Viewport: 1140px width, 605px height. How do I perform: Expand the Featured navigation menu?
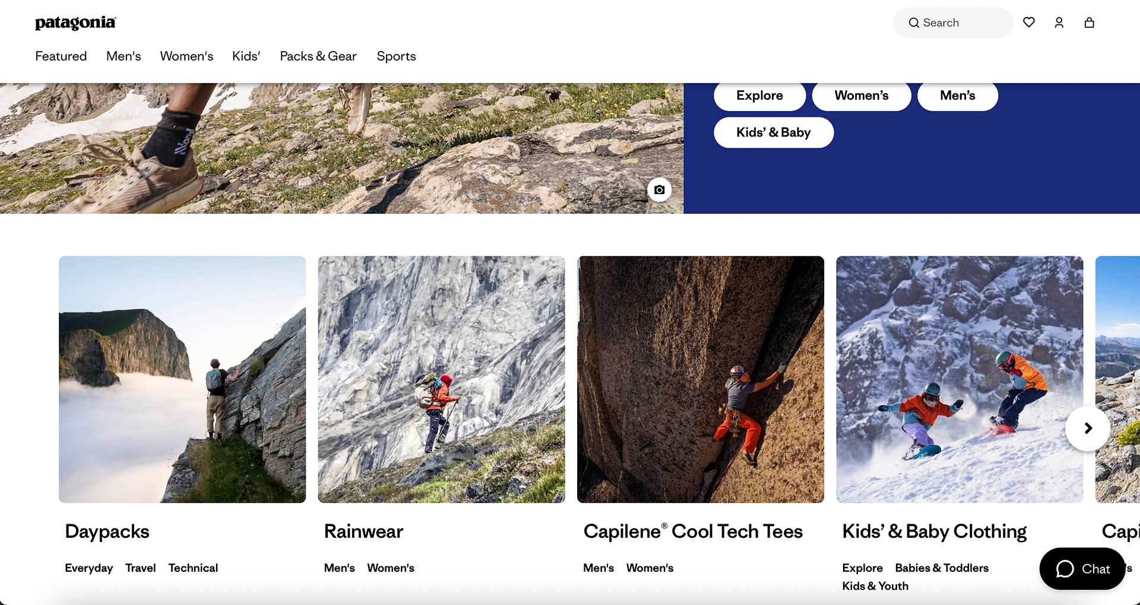pyautogui.click(x=61, y=56)
